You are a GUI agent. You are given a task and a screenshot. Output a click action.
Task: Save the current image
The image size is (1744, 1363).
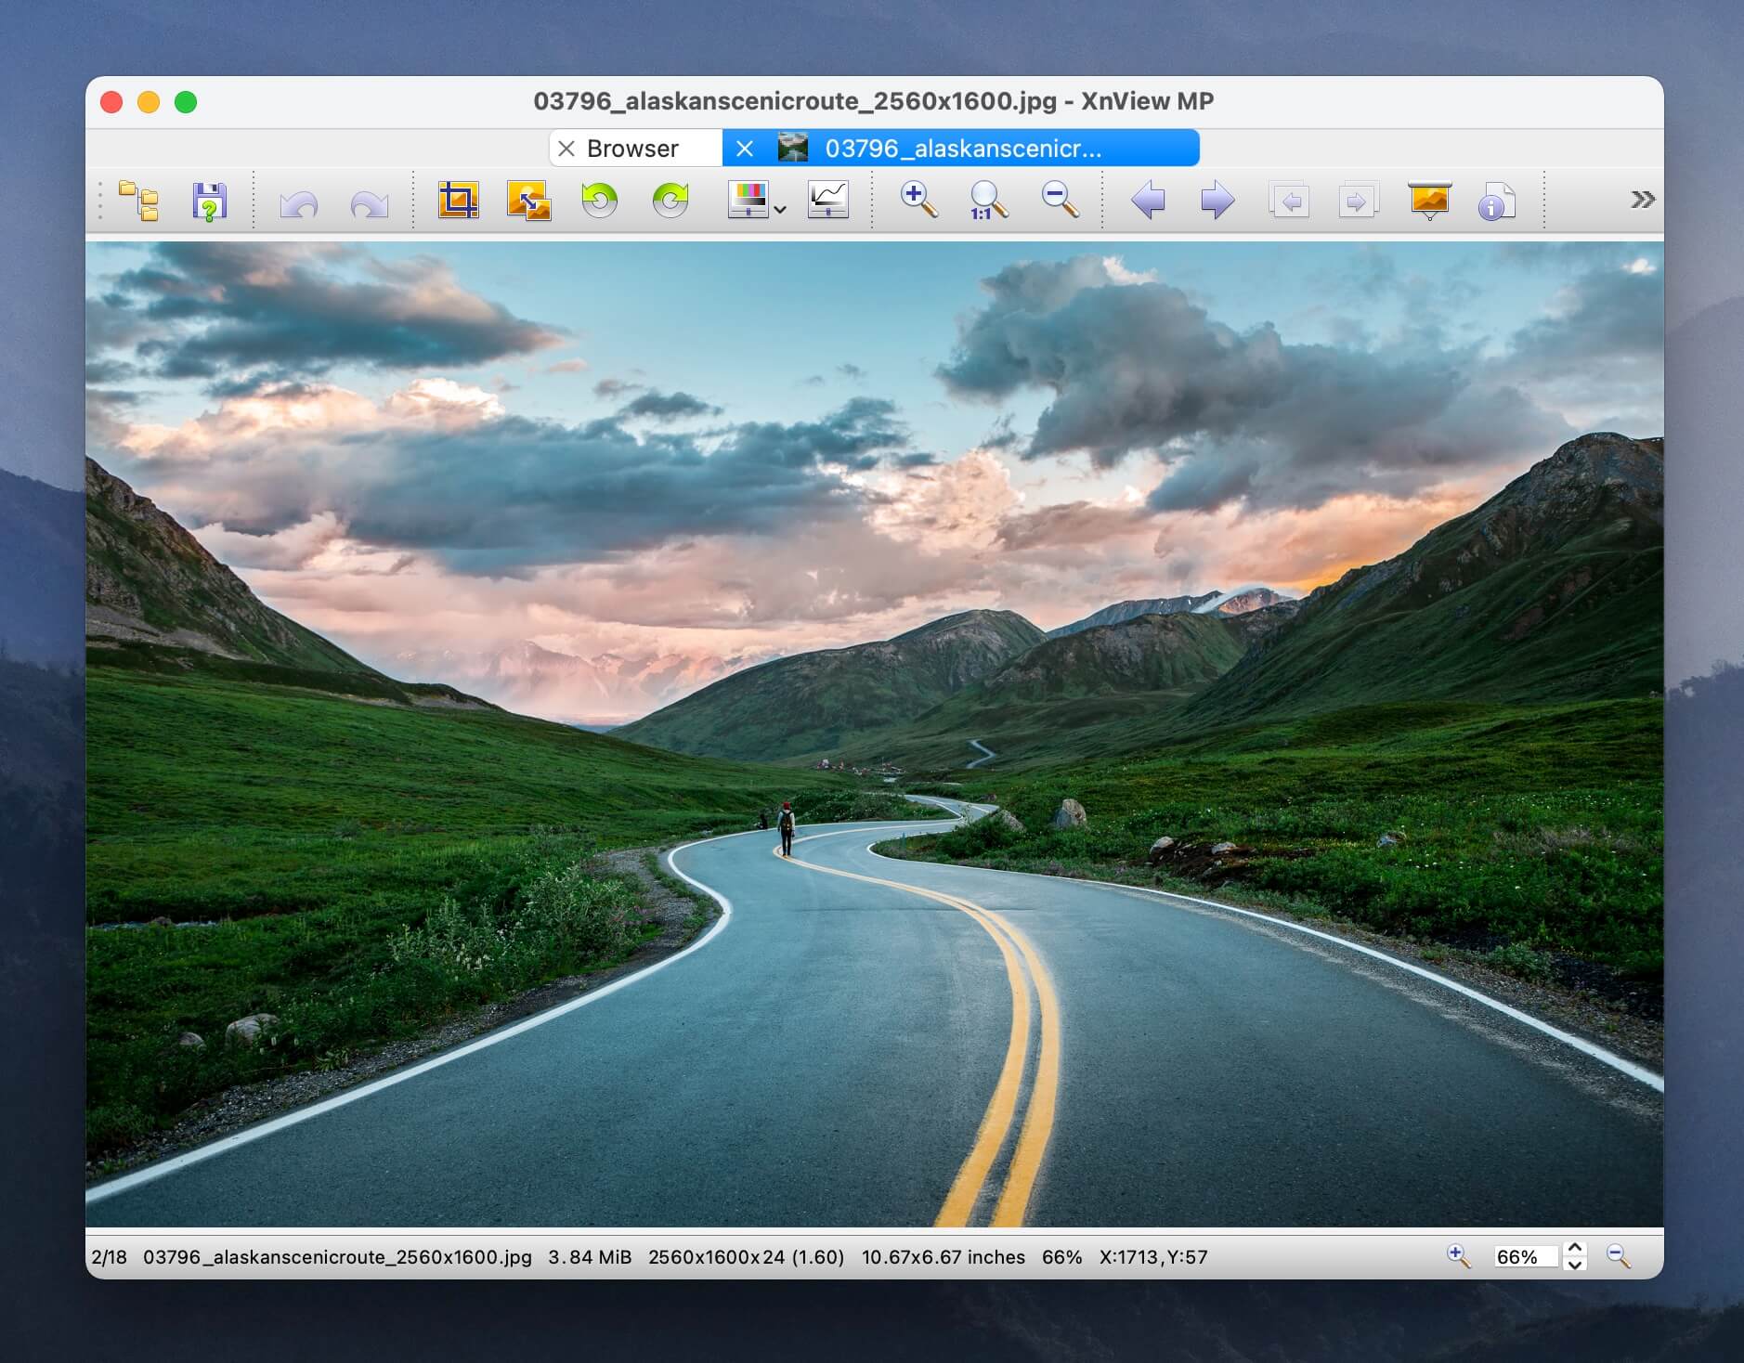(208, 200)
